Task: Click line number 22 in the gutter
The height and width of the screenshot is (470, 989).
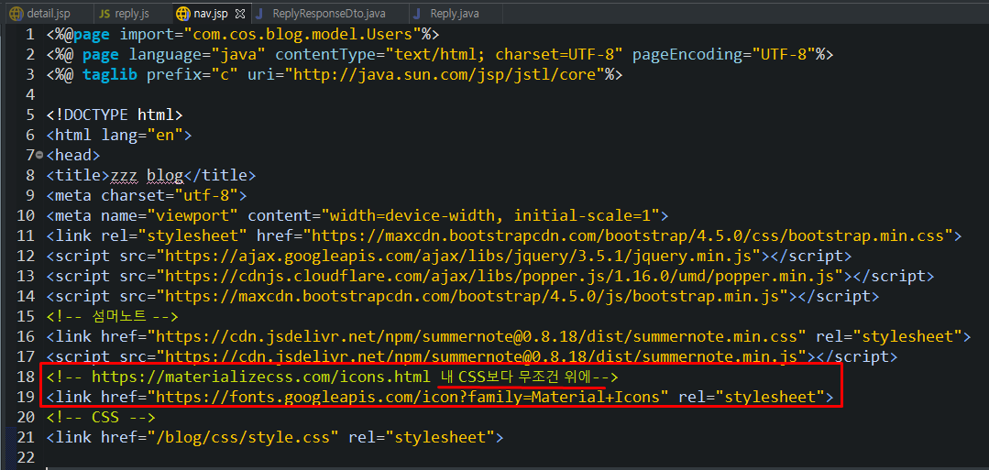Action: tap(26, 456)
